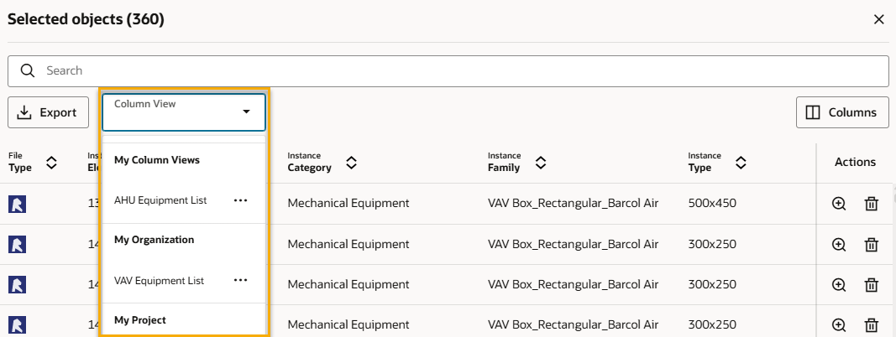The height and width of the screenshot is (337, 896).
Task: Remove the third row using the trash icon
Action: coord(872,284)
